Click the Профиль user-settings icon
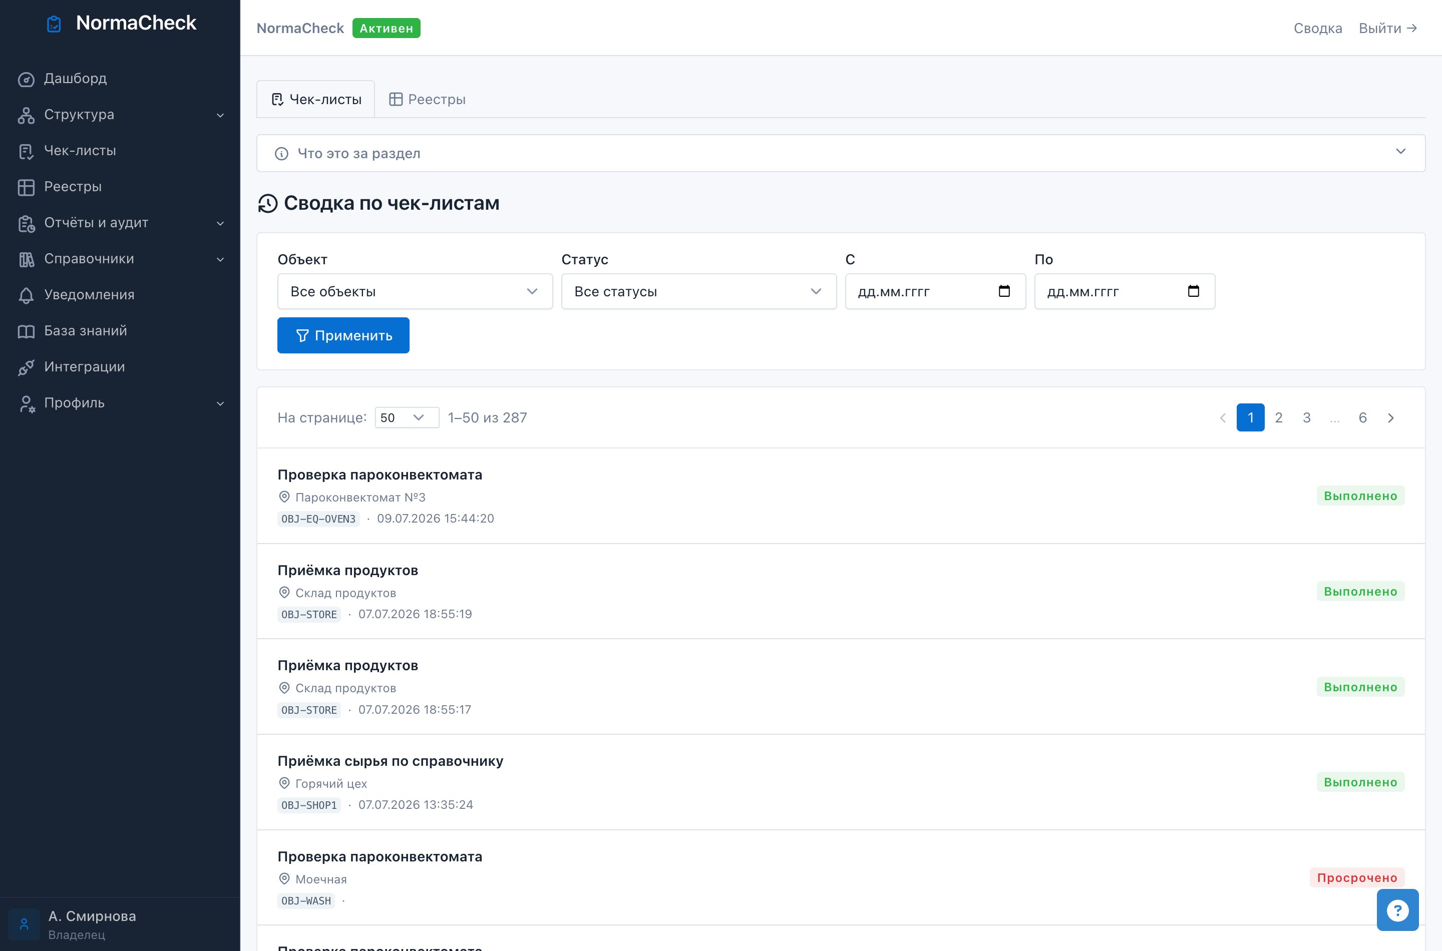This screenshot has height=951, width=1442. coord(26,403)
